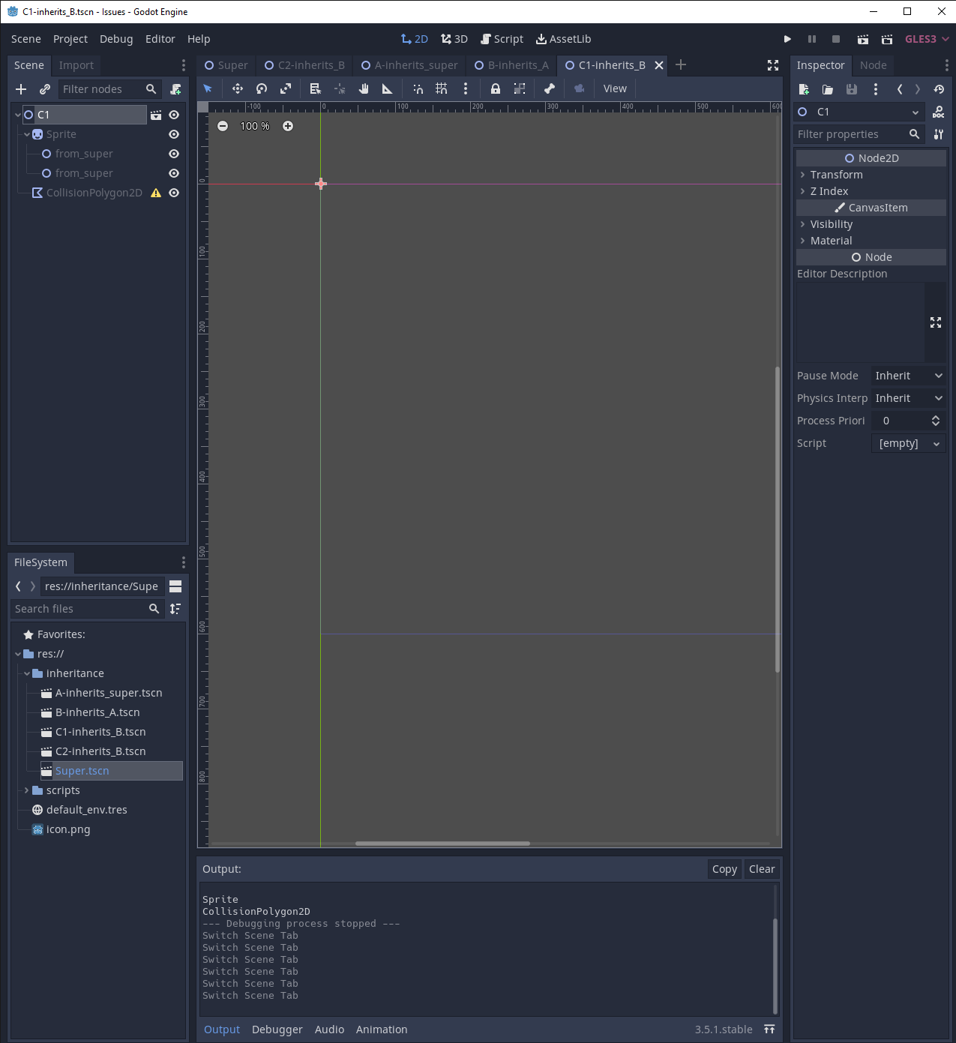Collapse the Sprite node children
Screen dimensions: 956x1043
coord(27,134)
